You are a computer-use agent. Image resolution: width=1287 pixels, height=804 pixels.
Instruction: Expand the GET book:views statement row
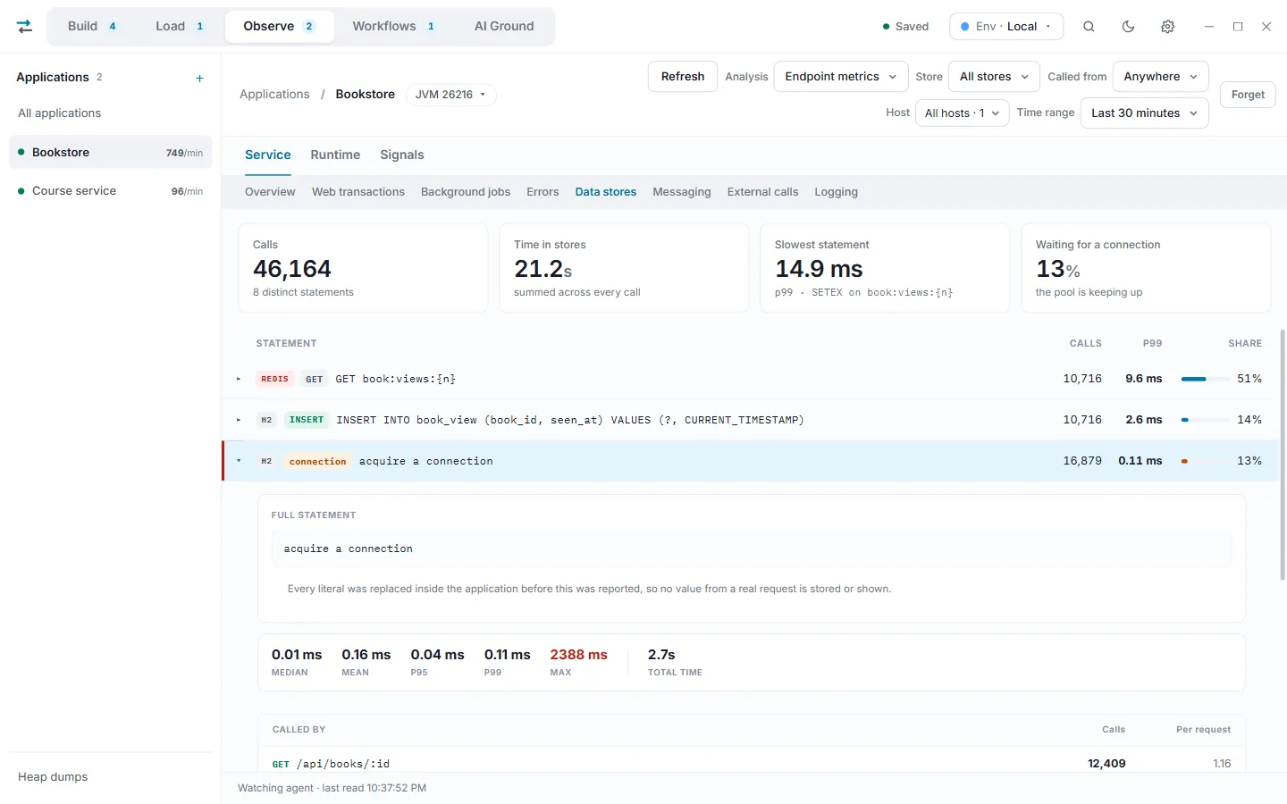(751, 379)
